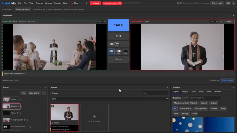
Task: Filter graphics by Bugs
Action: (x=223, y=108)
